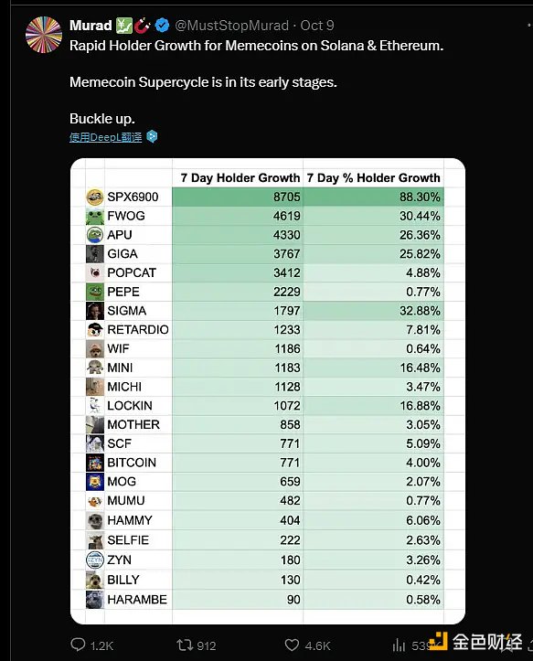The height and width of the screenshot is (661, 533).
Task: Open the Oct 9 timestamp link
Action: [x=317, y=26]
